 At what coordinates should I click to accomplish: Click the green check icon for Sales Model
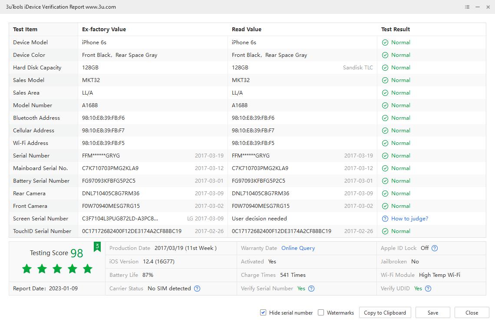(385, 80)
